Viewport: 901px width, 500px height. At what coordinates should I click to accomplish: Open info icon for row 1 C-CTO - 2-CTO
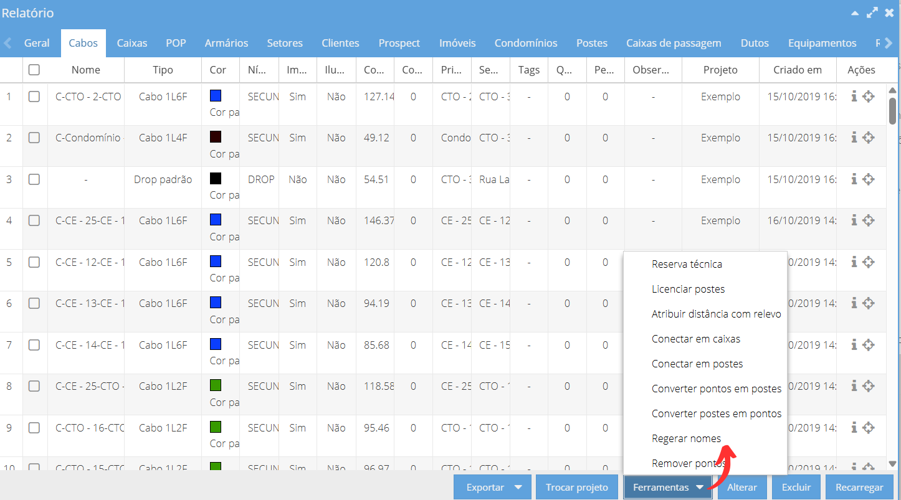tap(854, 97)
